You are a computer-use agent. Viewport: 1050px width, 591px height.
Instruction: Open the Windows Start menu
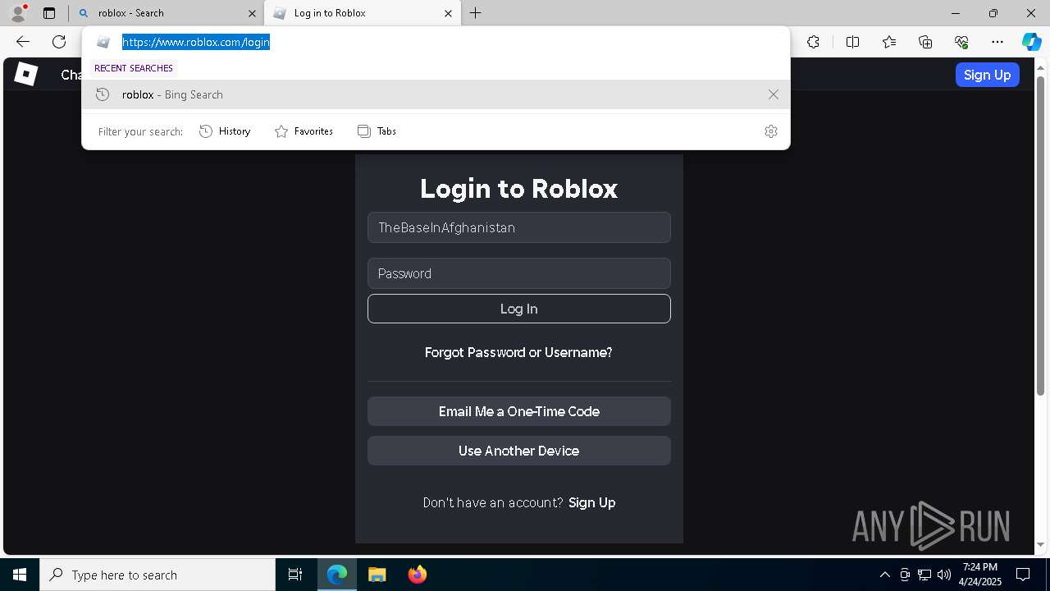click(20, 575)
